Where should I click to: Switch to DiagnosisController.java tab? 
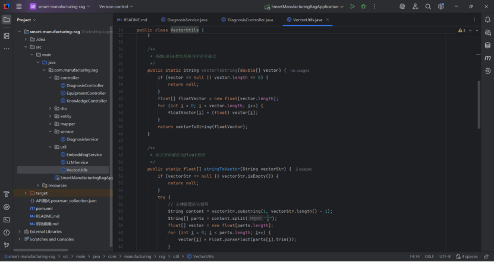247,20
